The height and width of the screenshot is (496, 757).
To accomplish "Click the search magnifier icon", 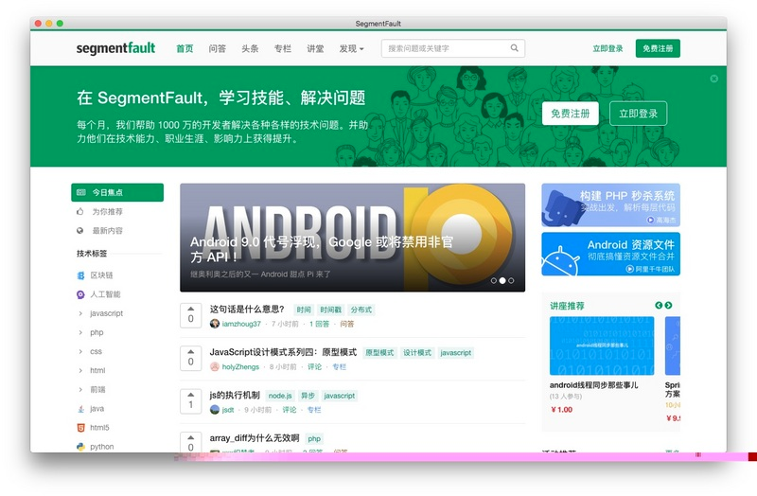I will 514,48.
